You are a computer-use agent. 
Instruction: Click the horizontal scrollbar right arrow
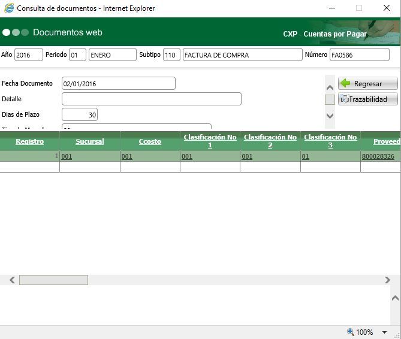pos(387,280)
